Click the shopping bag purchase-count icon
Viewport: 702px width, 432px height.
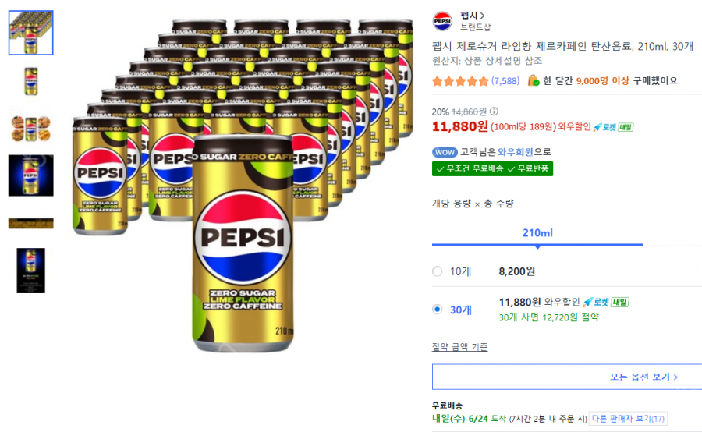[x=533, y=80]
